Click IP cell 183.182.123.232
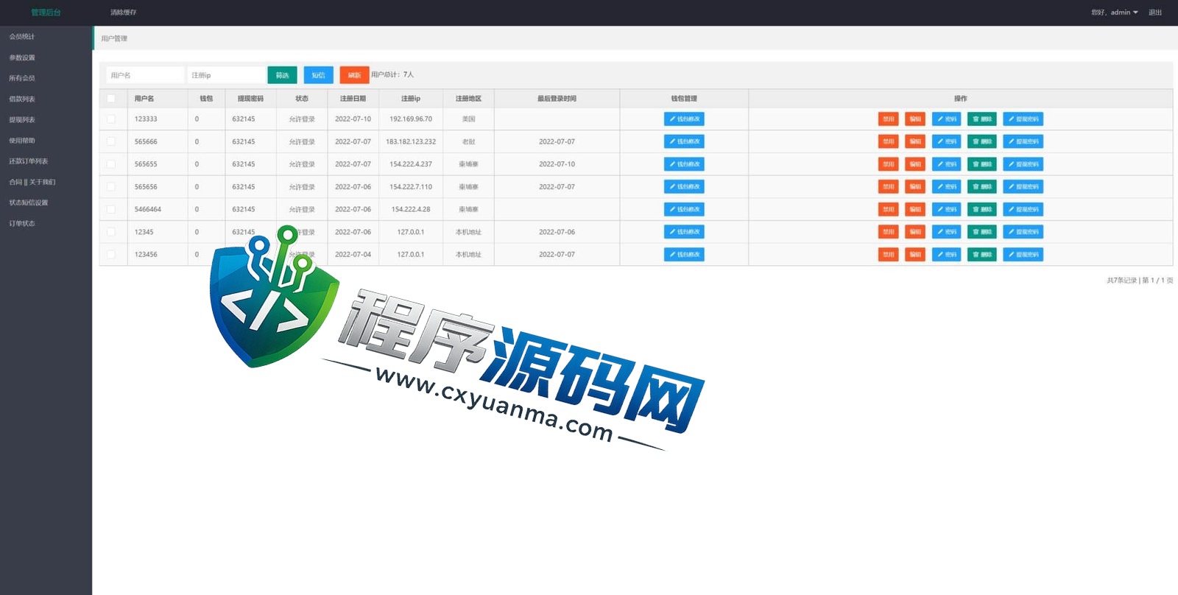Screen dimensions: 1178x595 coord(411,141)
